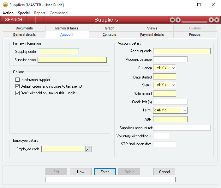Go to the next supplier record
Image resolution: width=221 pixels, height=188 pixels.
pyautogui.click(x=211, y=20)
